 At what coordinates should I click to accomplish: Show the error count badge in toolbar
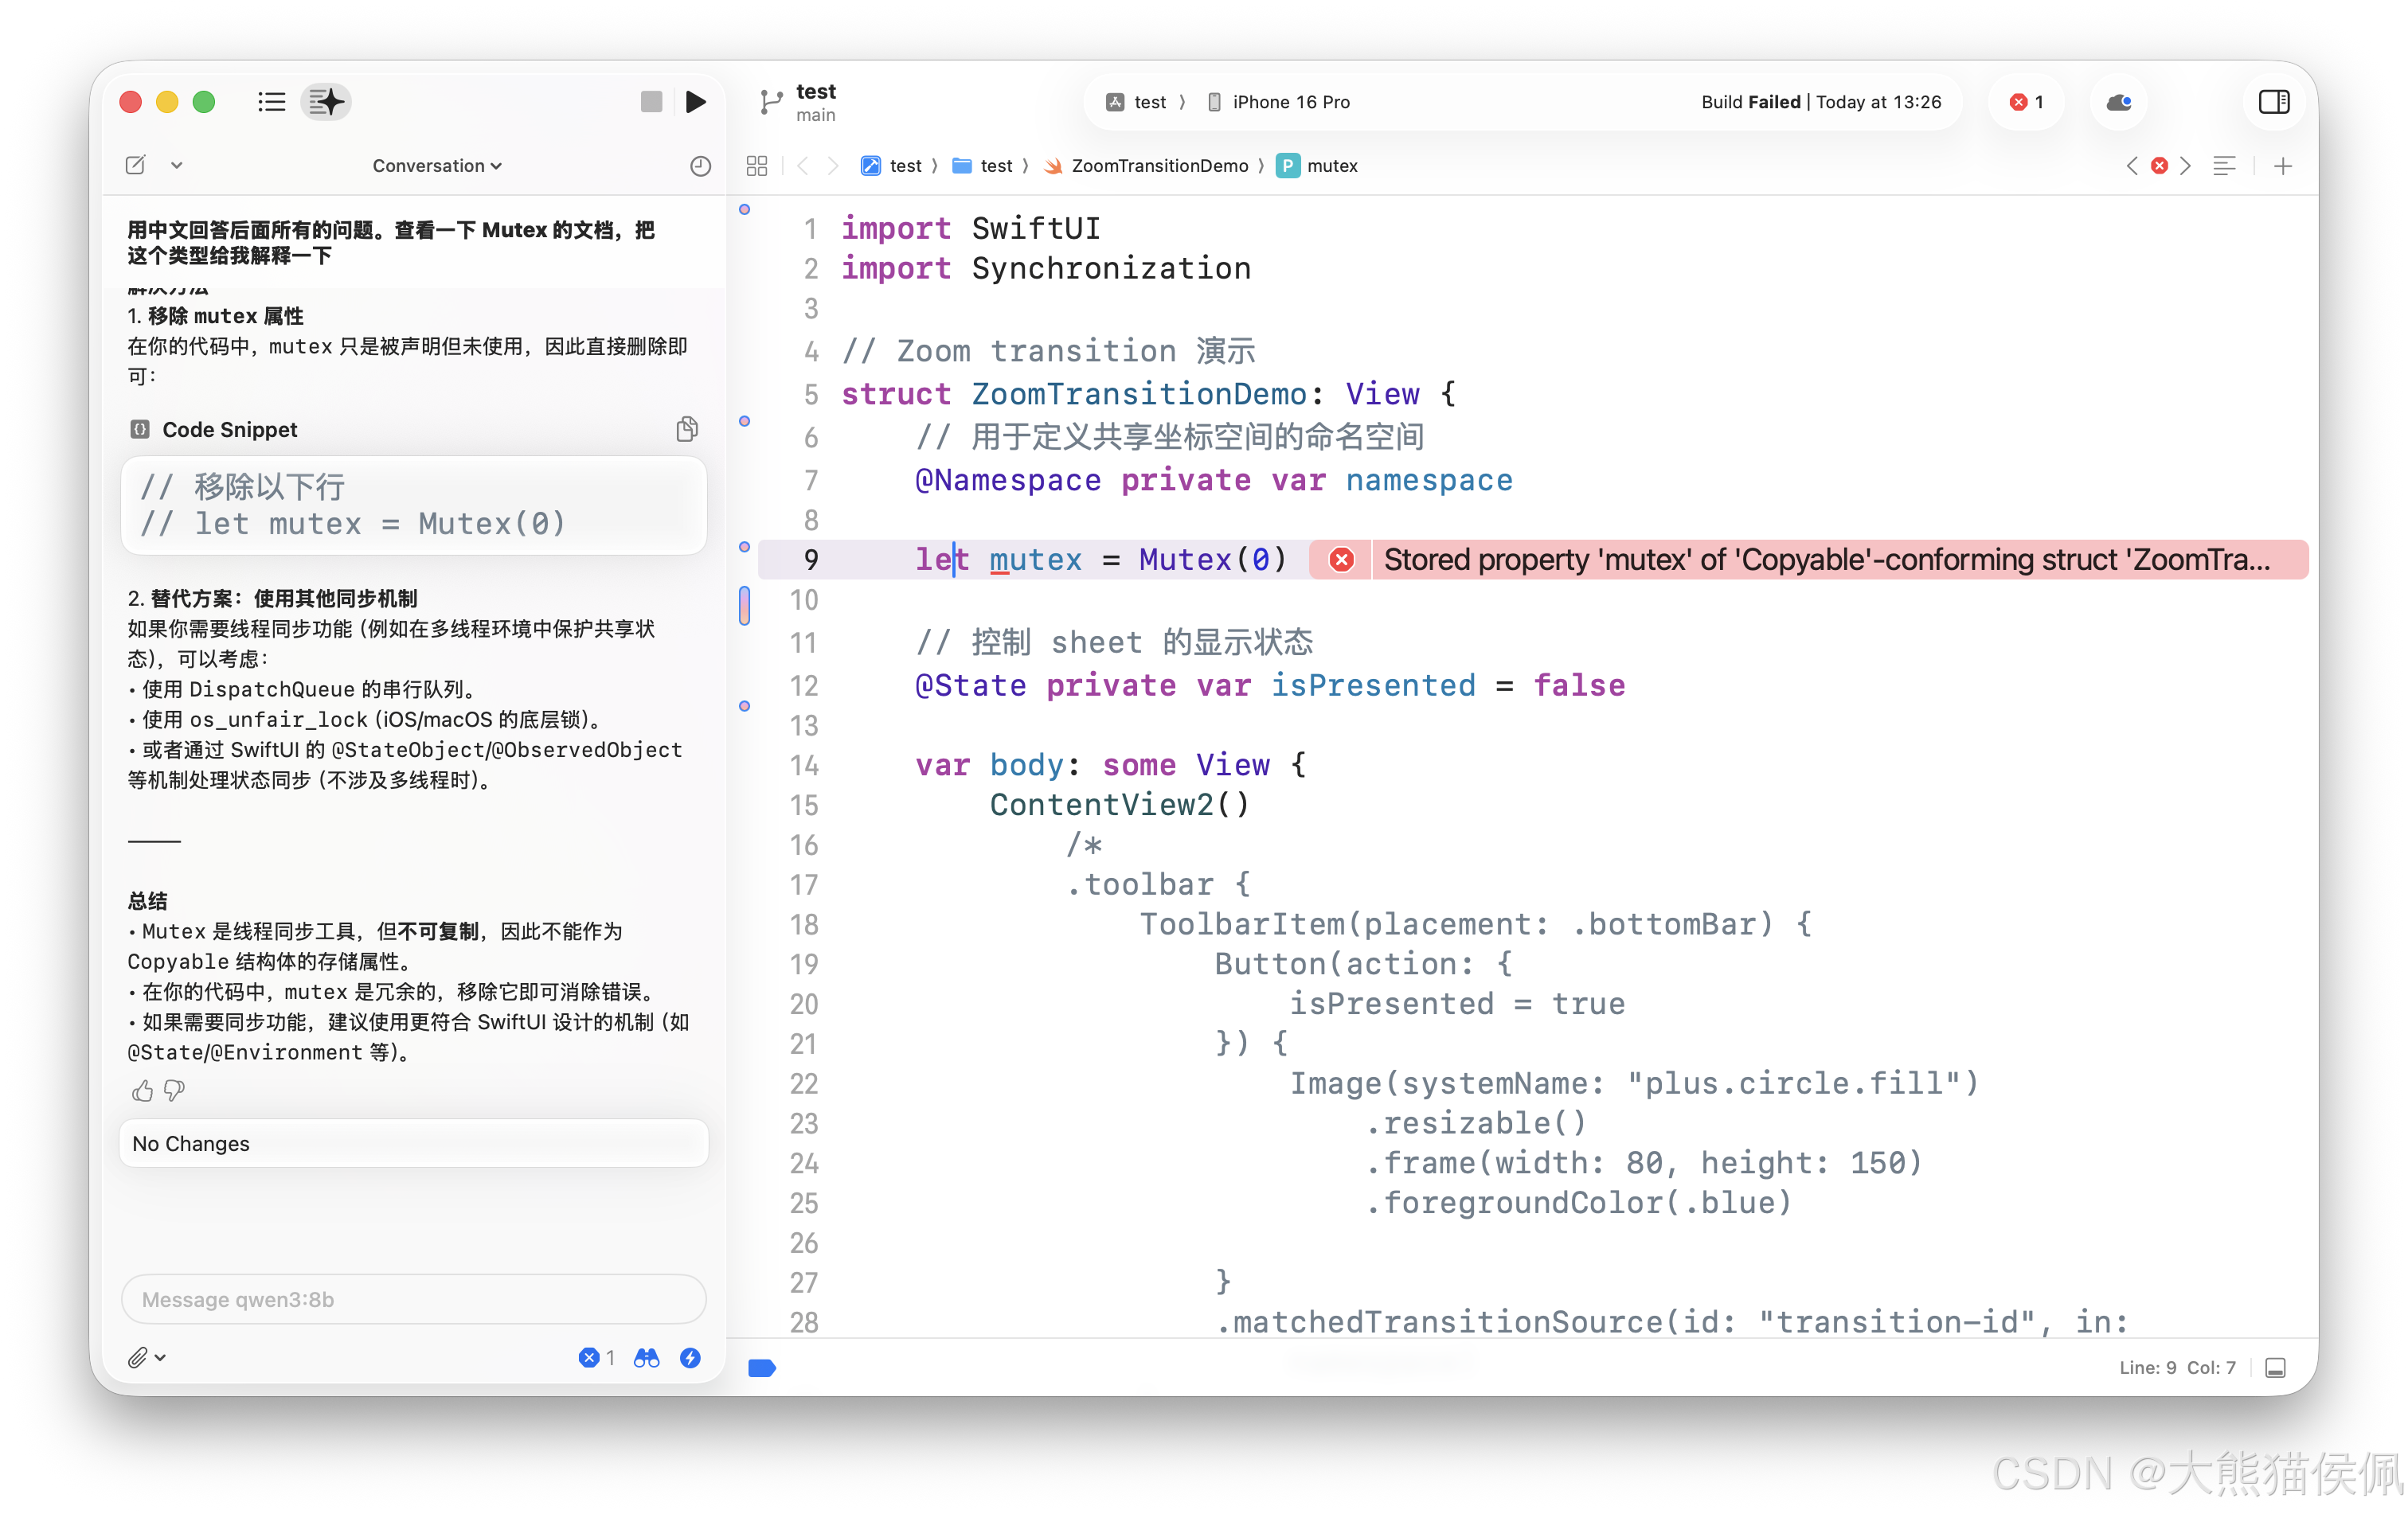point(2026,102)
